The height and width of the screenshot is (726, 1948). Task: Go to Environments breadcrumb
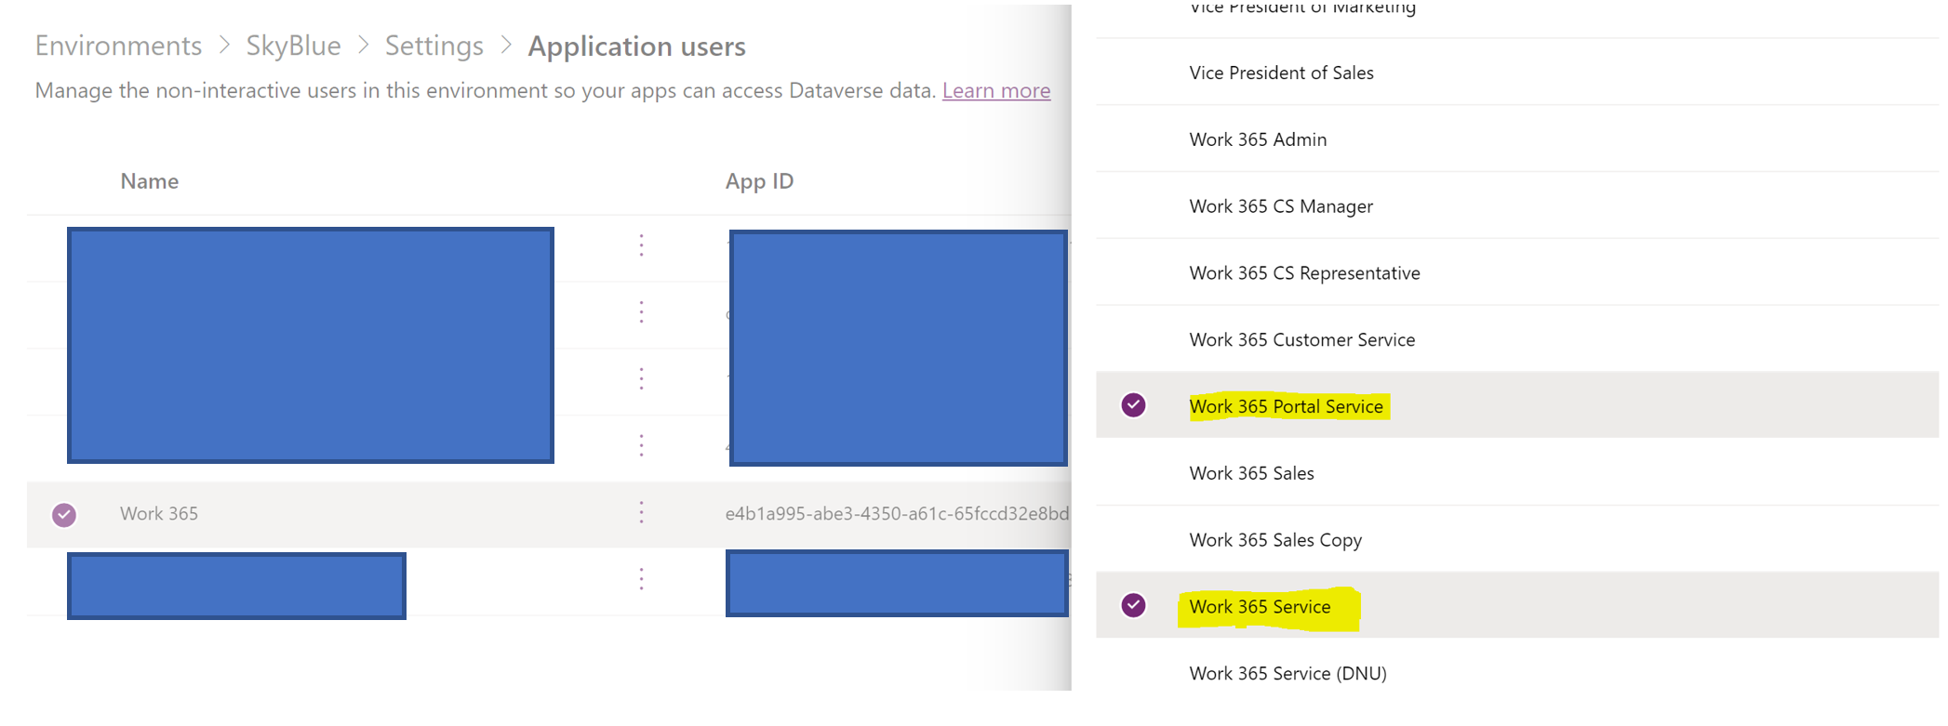point(118,46)
